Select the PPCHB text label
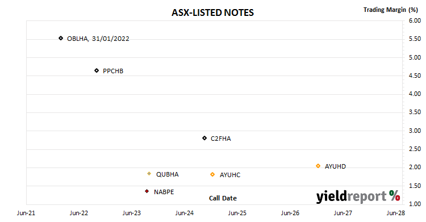Viewport: 426px width, 222px height. [x=113, y=71]
